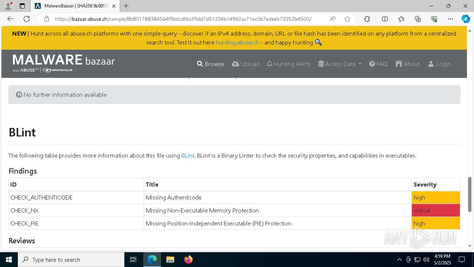This screenshot has width=474, height=267.
Task: Open Task View on the taskbar
Action: pyautogui.click(x=133, y=260)
